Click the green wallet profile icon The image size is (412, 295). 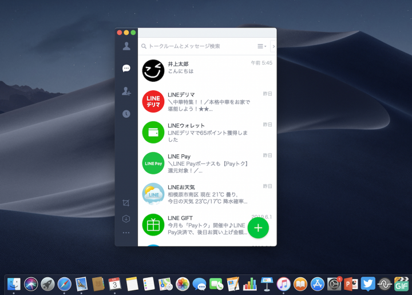[153, 132]
